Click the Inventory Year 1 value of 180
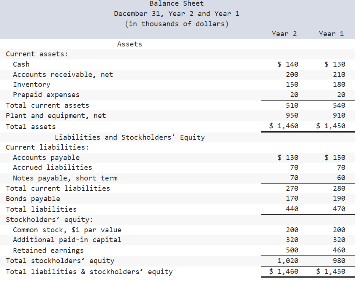 point(339,84)
